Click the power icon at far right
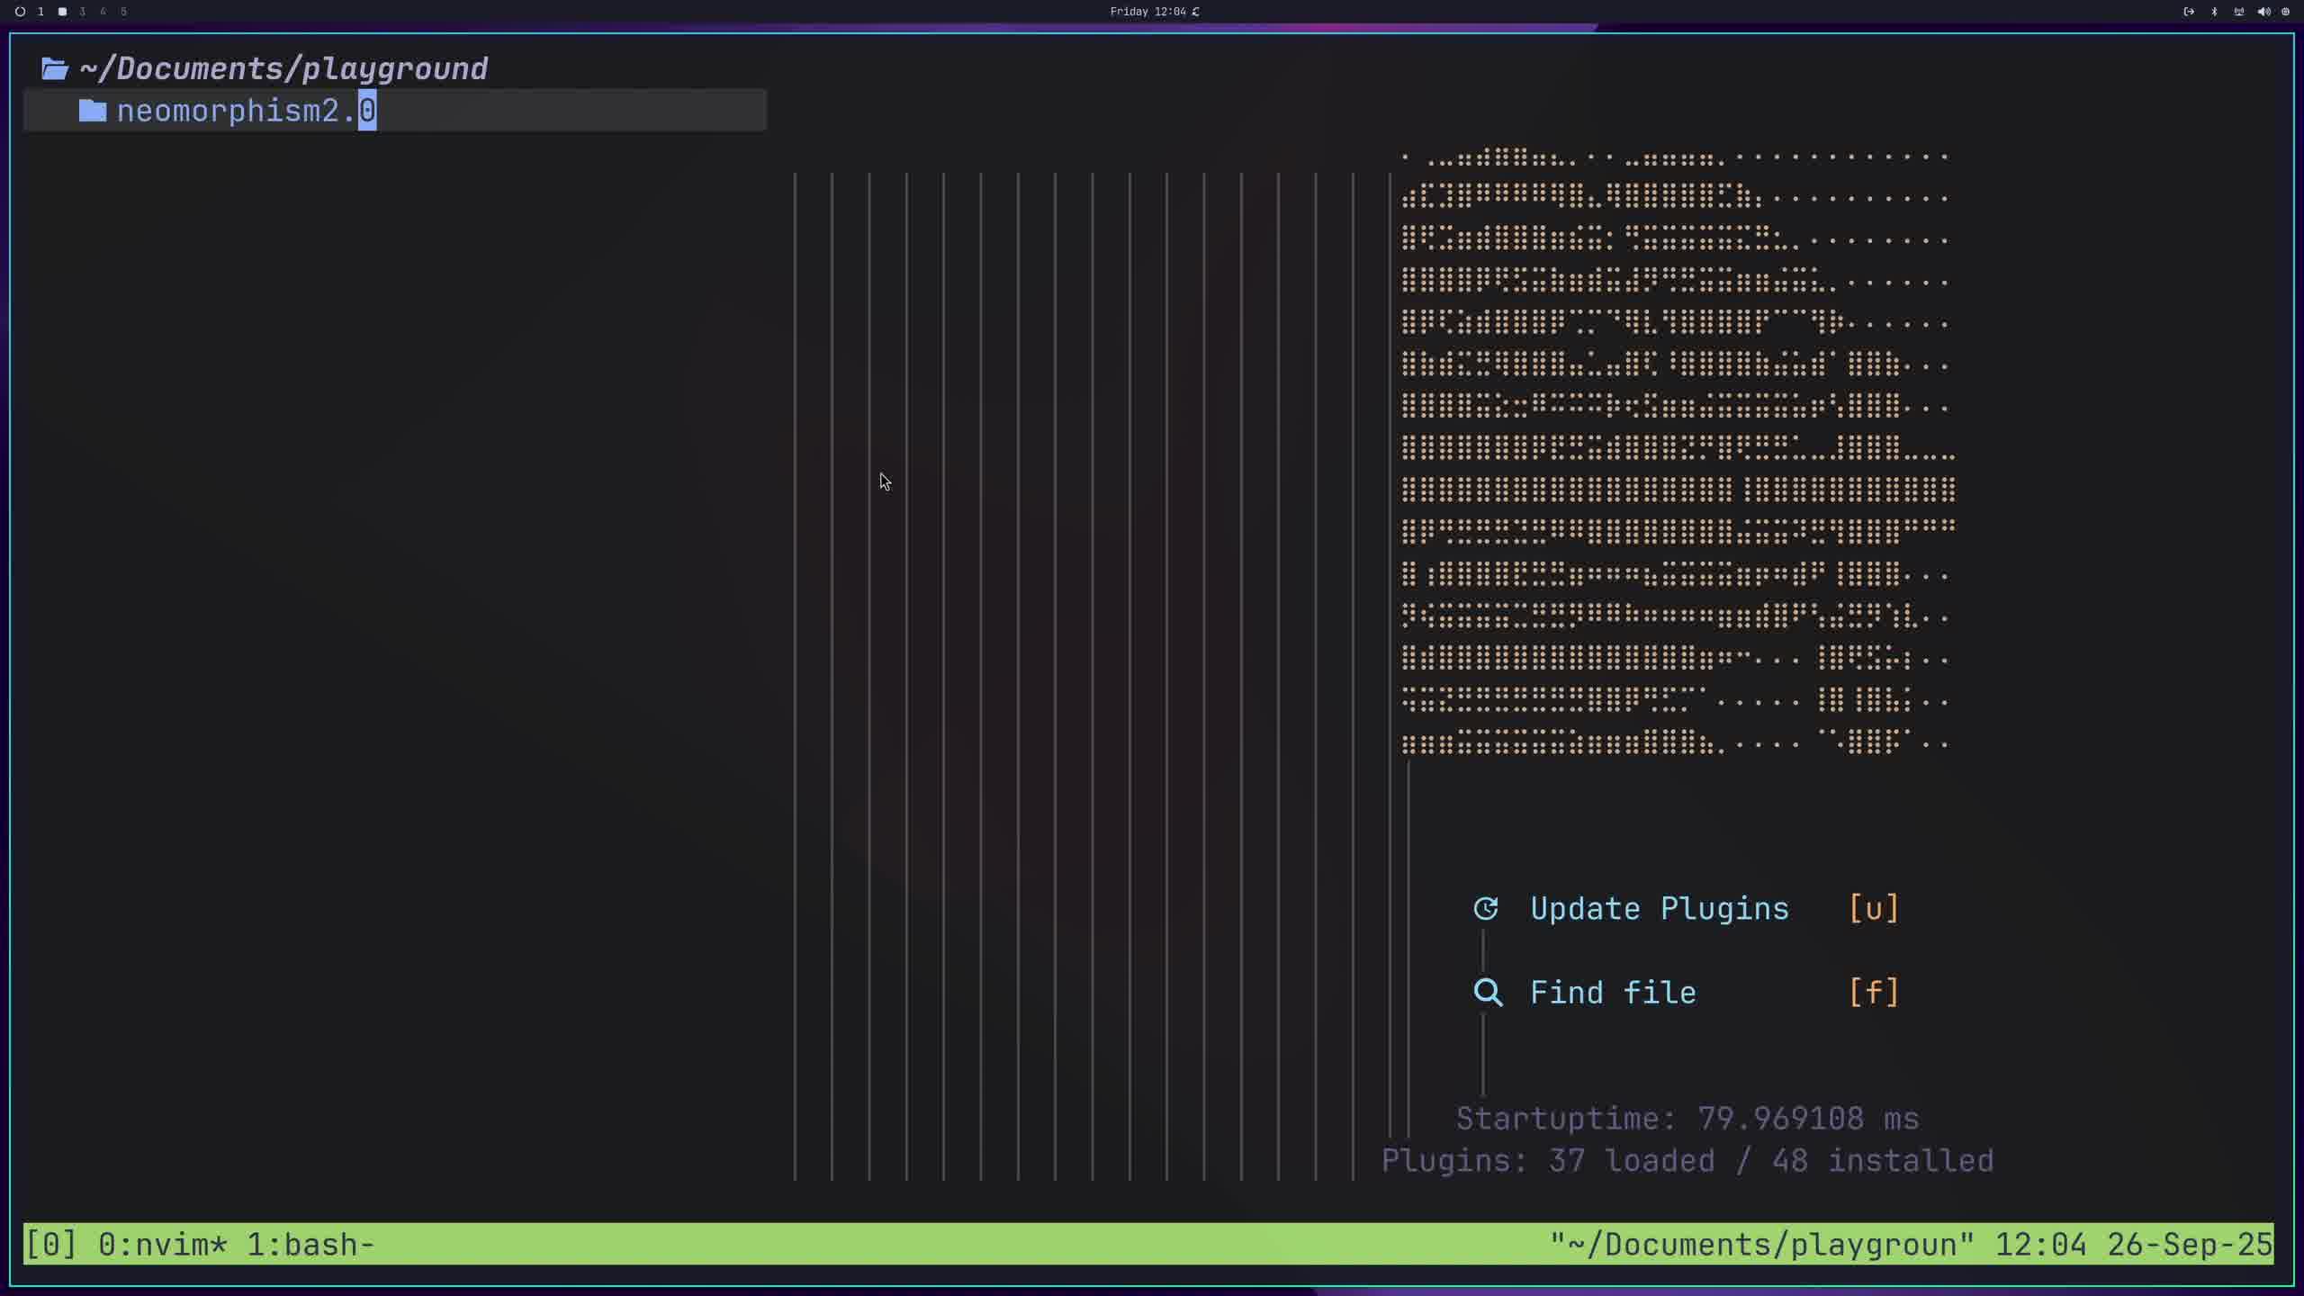The height and width of the screenshot is (1296, 2304). pyautogui.click(x=2285, y=12)
